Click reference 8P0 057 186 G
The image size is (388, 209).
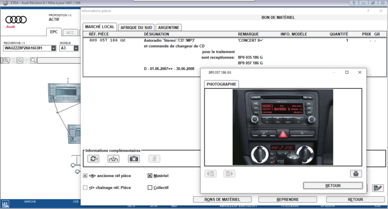click(x=250, y=63)
